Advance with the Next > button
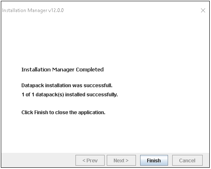The width and height of the screenshot is (211, 169). (x=121, y=160)
